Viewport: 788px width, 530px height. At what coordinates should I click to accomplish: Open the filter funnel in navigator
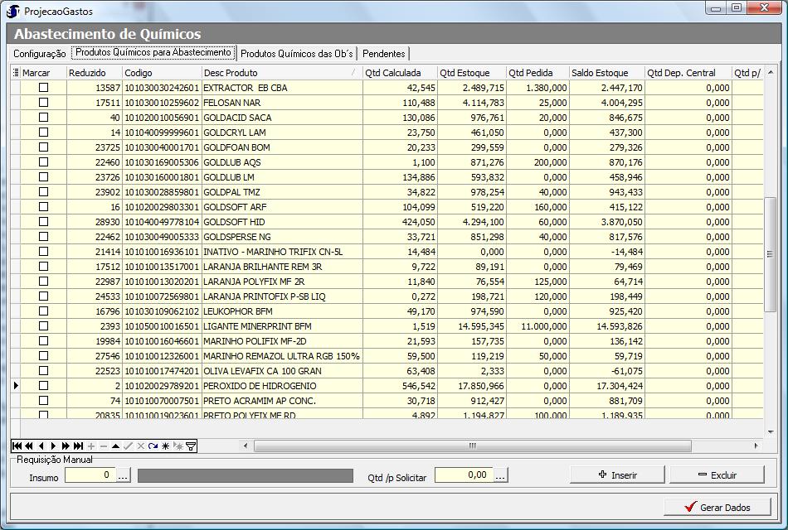point(191,446)
